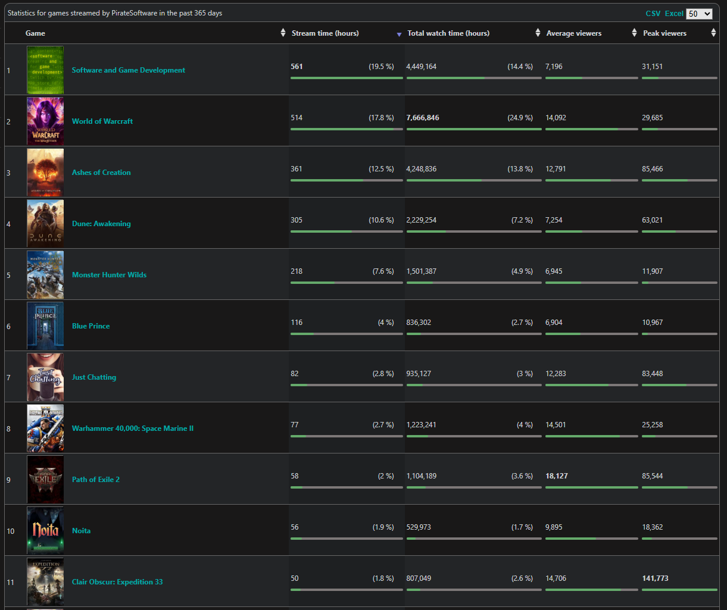Viewport: 727px width, 610px height.
Task: Select the 561 stream hours value
Action: (x=297, y=67)
